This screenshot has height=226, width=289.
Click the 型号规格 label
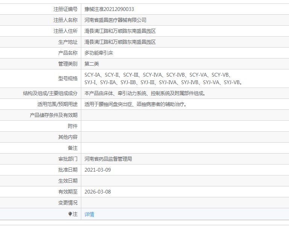click(68, 78)
